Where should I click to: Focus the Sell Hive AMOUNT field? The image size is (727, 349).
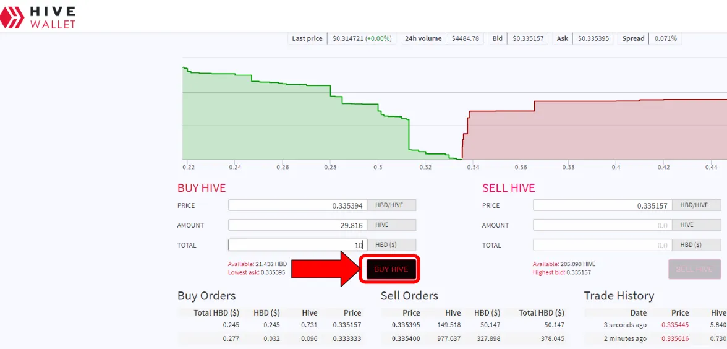coord(602,225)
